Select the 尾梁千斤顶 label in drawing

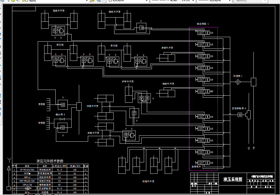coord(58,11)
